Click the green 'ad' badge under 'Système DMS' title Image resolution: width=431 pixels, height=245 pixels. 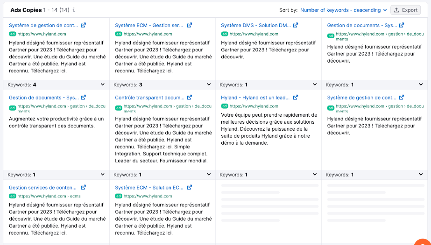[x=224, y=34]
